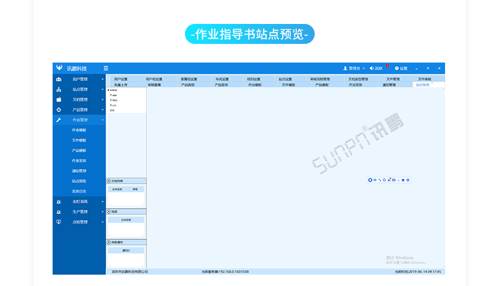499x286 pixels.
Task: Switch to the 用户设置 tab
Action: click(x=126, y=79)
